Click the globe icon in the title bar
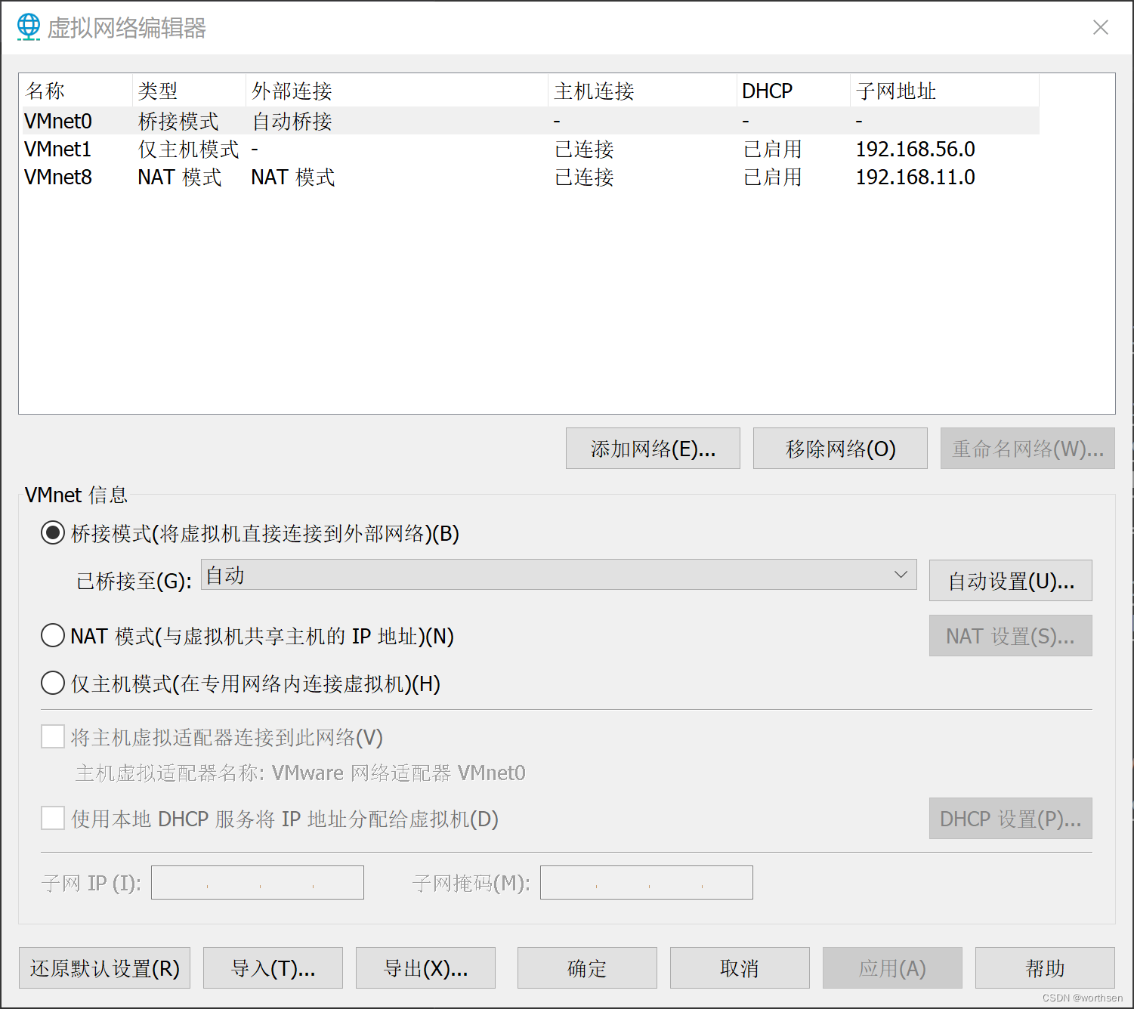Image resolution: width=1134 pixels, height=1009 pixels. coord(29,27)
